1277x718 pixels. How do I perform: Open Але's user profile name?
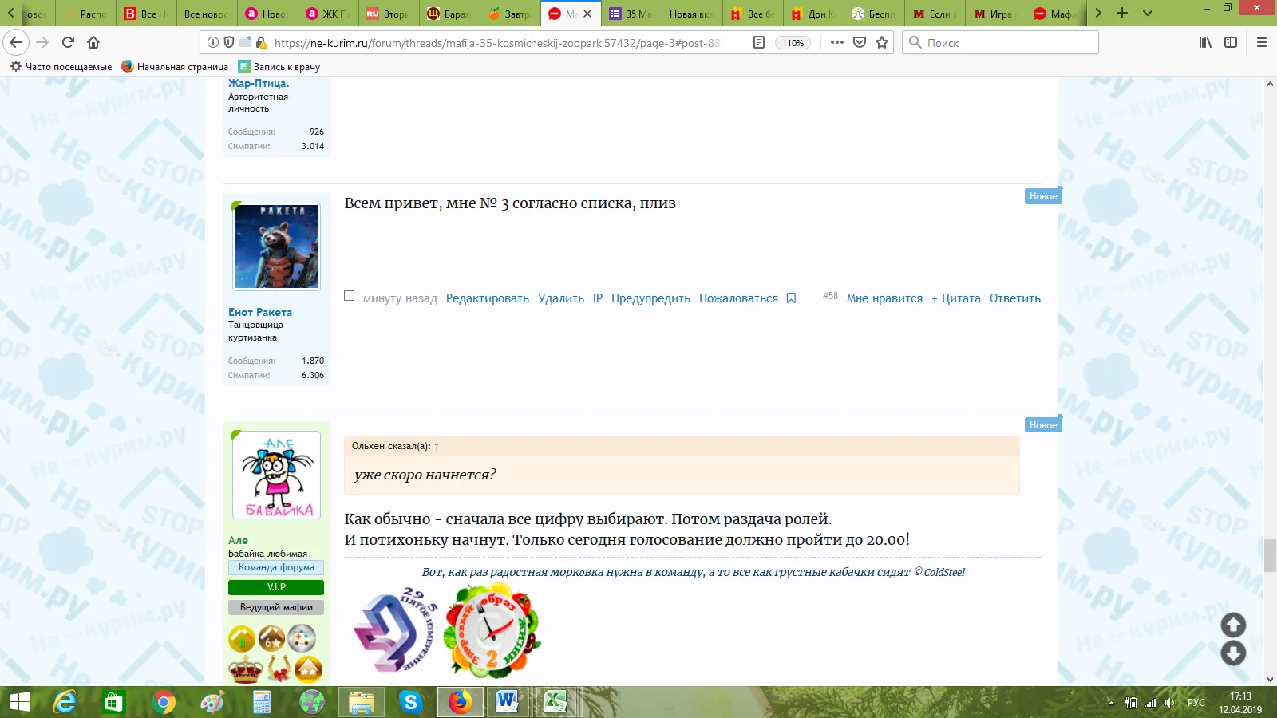238,540
